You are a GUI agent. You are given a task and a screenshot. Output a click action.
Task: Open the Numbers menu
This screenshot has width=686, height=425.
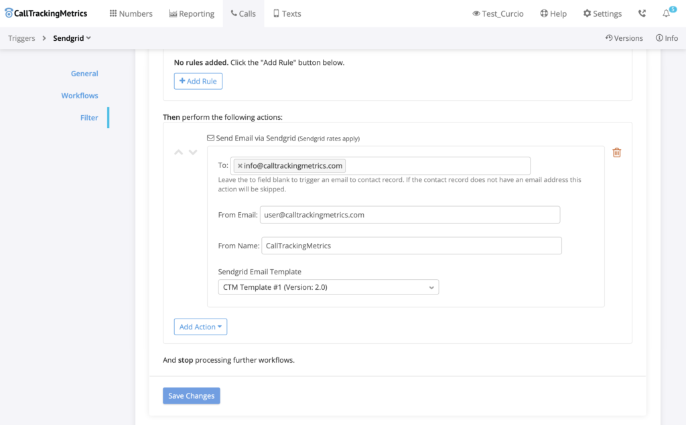click(x=131, y=13)
